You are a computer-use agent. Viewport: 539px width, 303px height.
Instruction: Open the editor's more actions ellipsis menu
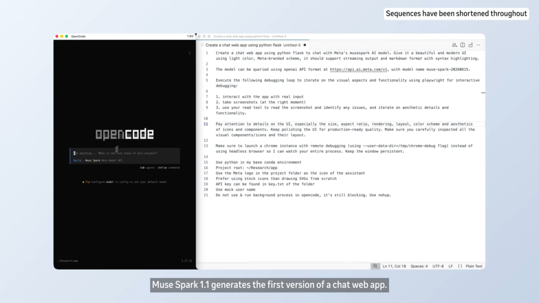point(478,45)
